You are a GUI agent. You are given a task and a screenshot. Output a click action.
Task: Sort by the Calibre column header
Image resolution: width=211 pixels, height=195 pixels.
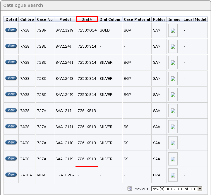click(27, 20)
